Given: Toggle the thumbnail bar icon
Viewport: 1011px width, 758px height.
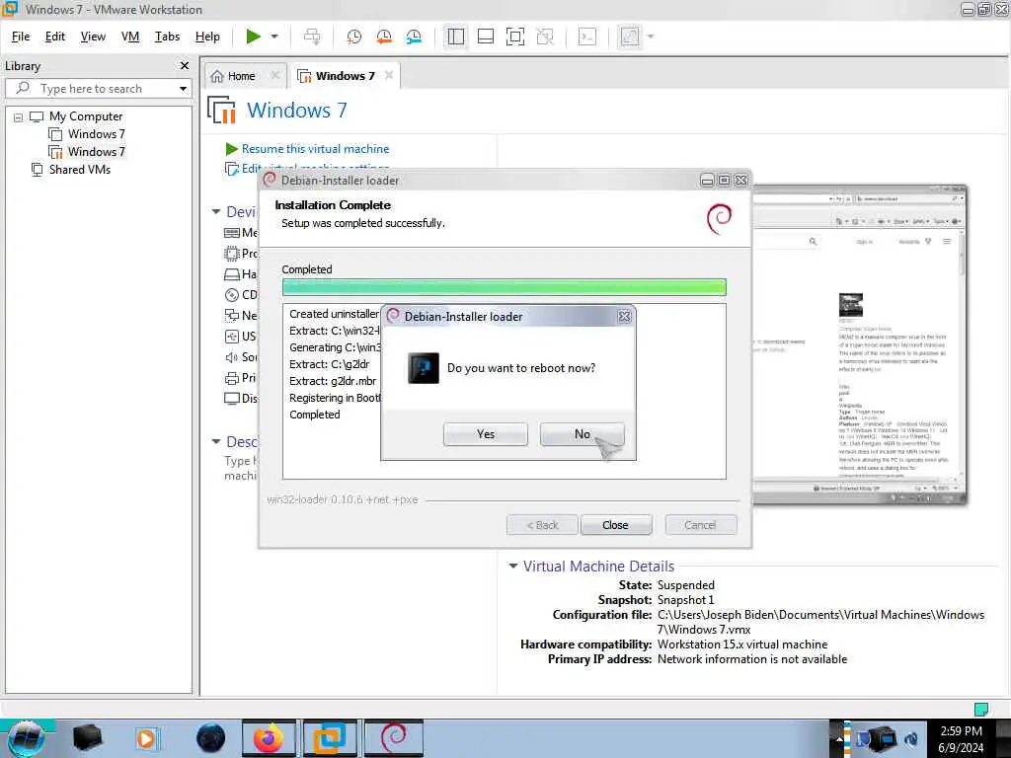Looking at the screenshot, I should click(486, 37).
